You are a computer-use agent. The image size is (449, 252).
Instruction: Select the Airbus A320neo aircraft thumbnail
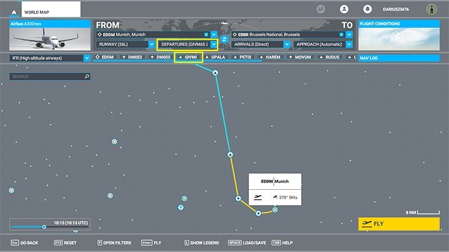click(x=50, y=39)
